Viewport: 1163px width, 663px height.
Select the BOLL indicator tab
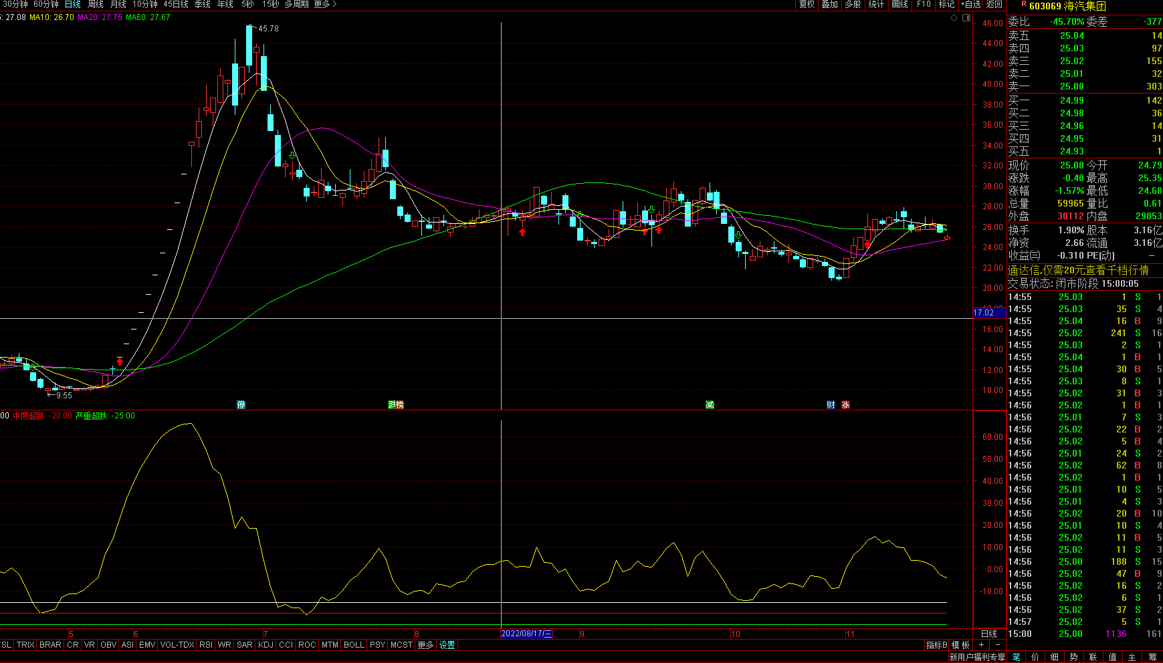pos(354,645)
